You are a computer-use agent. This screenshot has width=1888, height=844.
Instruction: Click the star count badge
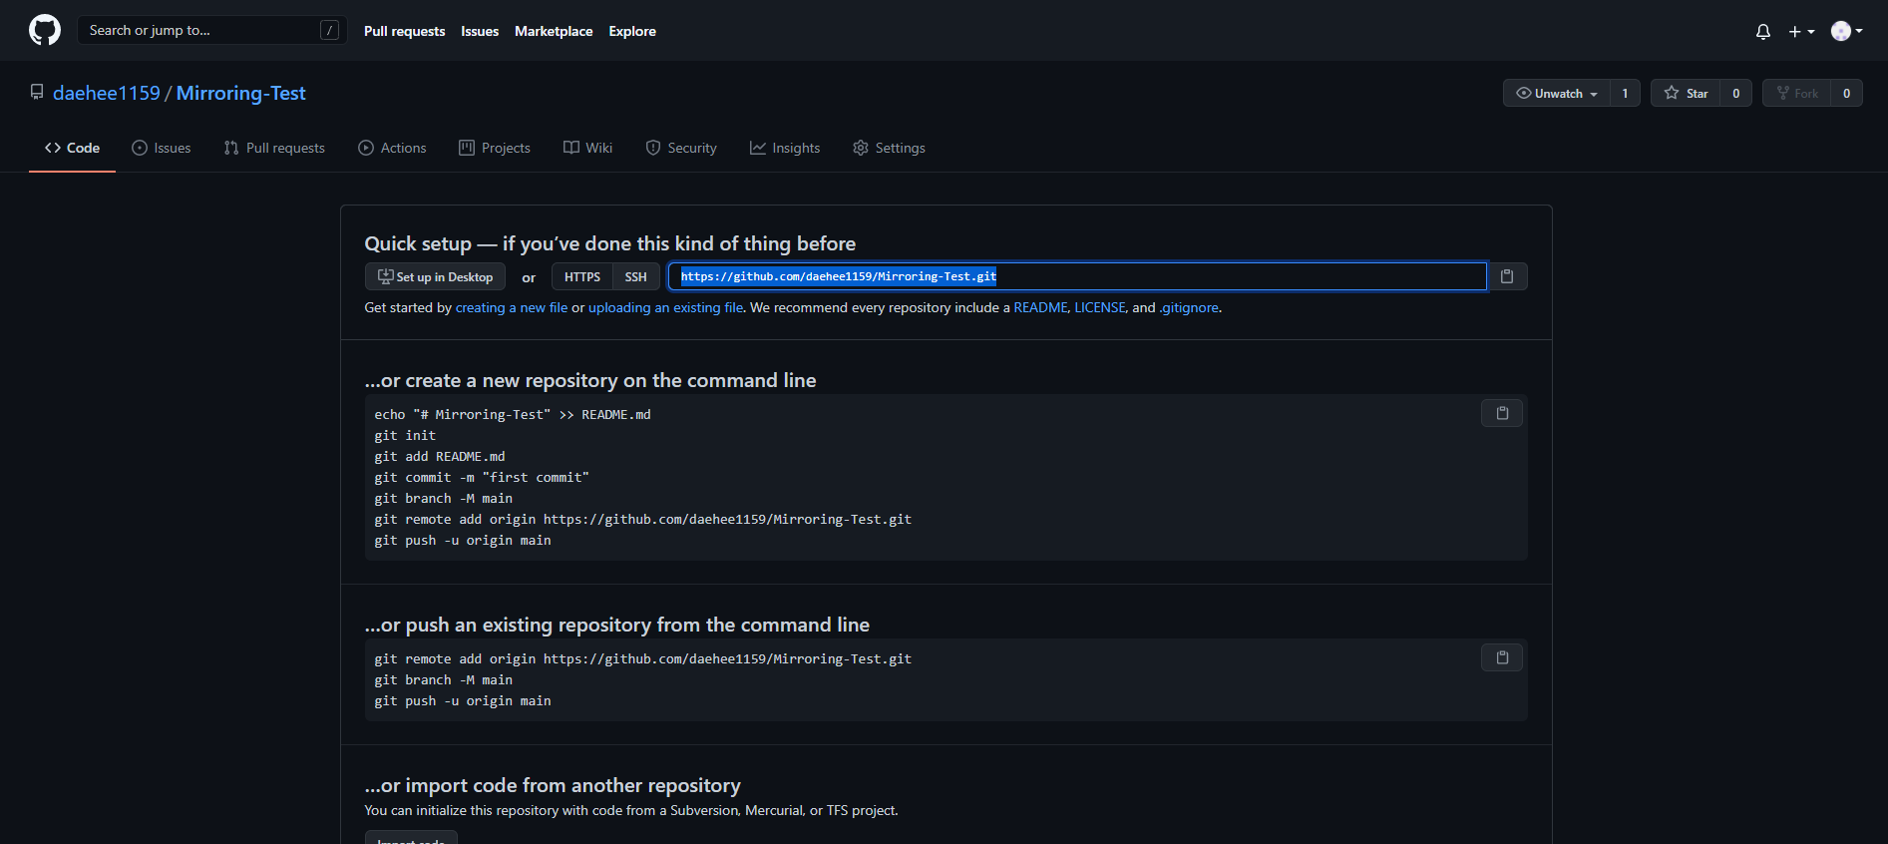click(1736, 93)
